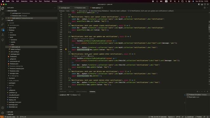The width and height of the screenshot is (210, 118).
Task: Collapse the GWA.NET workspace section
Action: 31,20
